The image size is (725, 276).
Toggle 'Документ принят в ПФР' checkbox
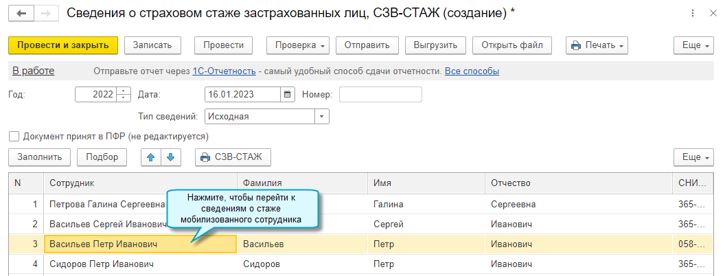point(14,136)
